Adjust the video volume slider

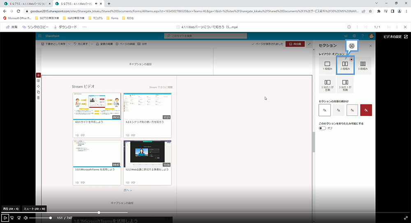click(x=40, y=218)
